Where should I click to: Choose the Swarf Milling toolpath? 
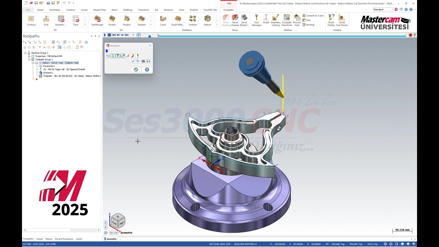coord(178,20)
